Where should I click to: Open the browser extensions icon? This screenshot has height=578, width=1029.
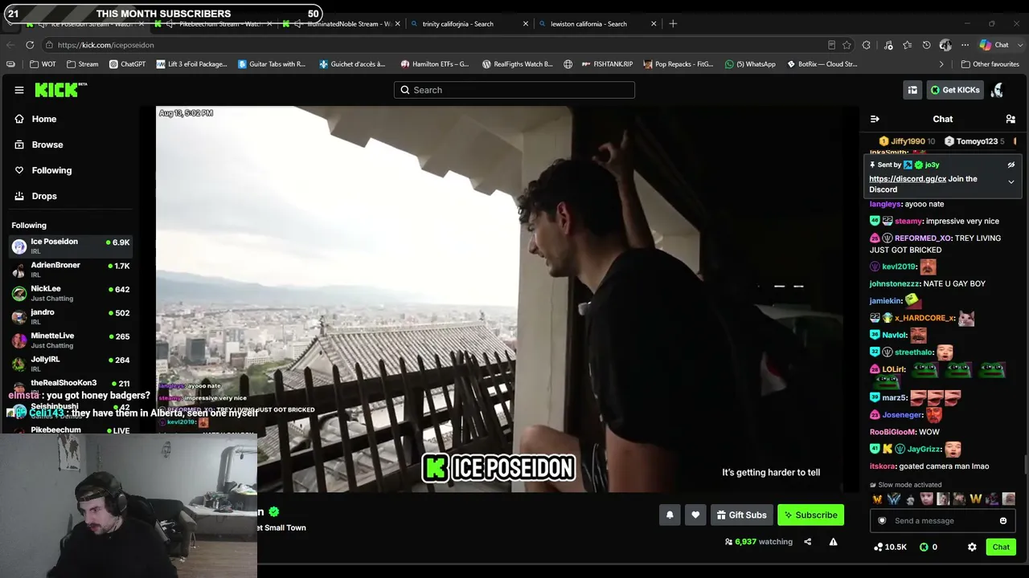(x=867, y=45)
